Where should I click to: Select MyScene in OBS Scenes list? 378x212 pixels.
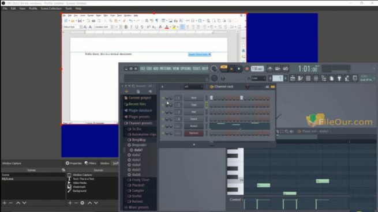click(x=33, y=179)
